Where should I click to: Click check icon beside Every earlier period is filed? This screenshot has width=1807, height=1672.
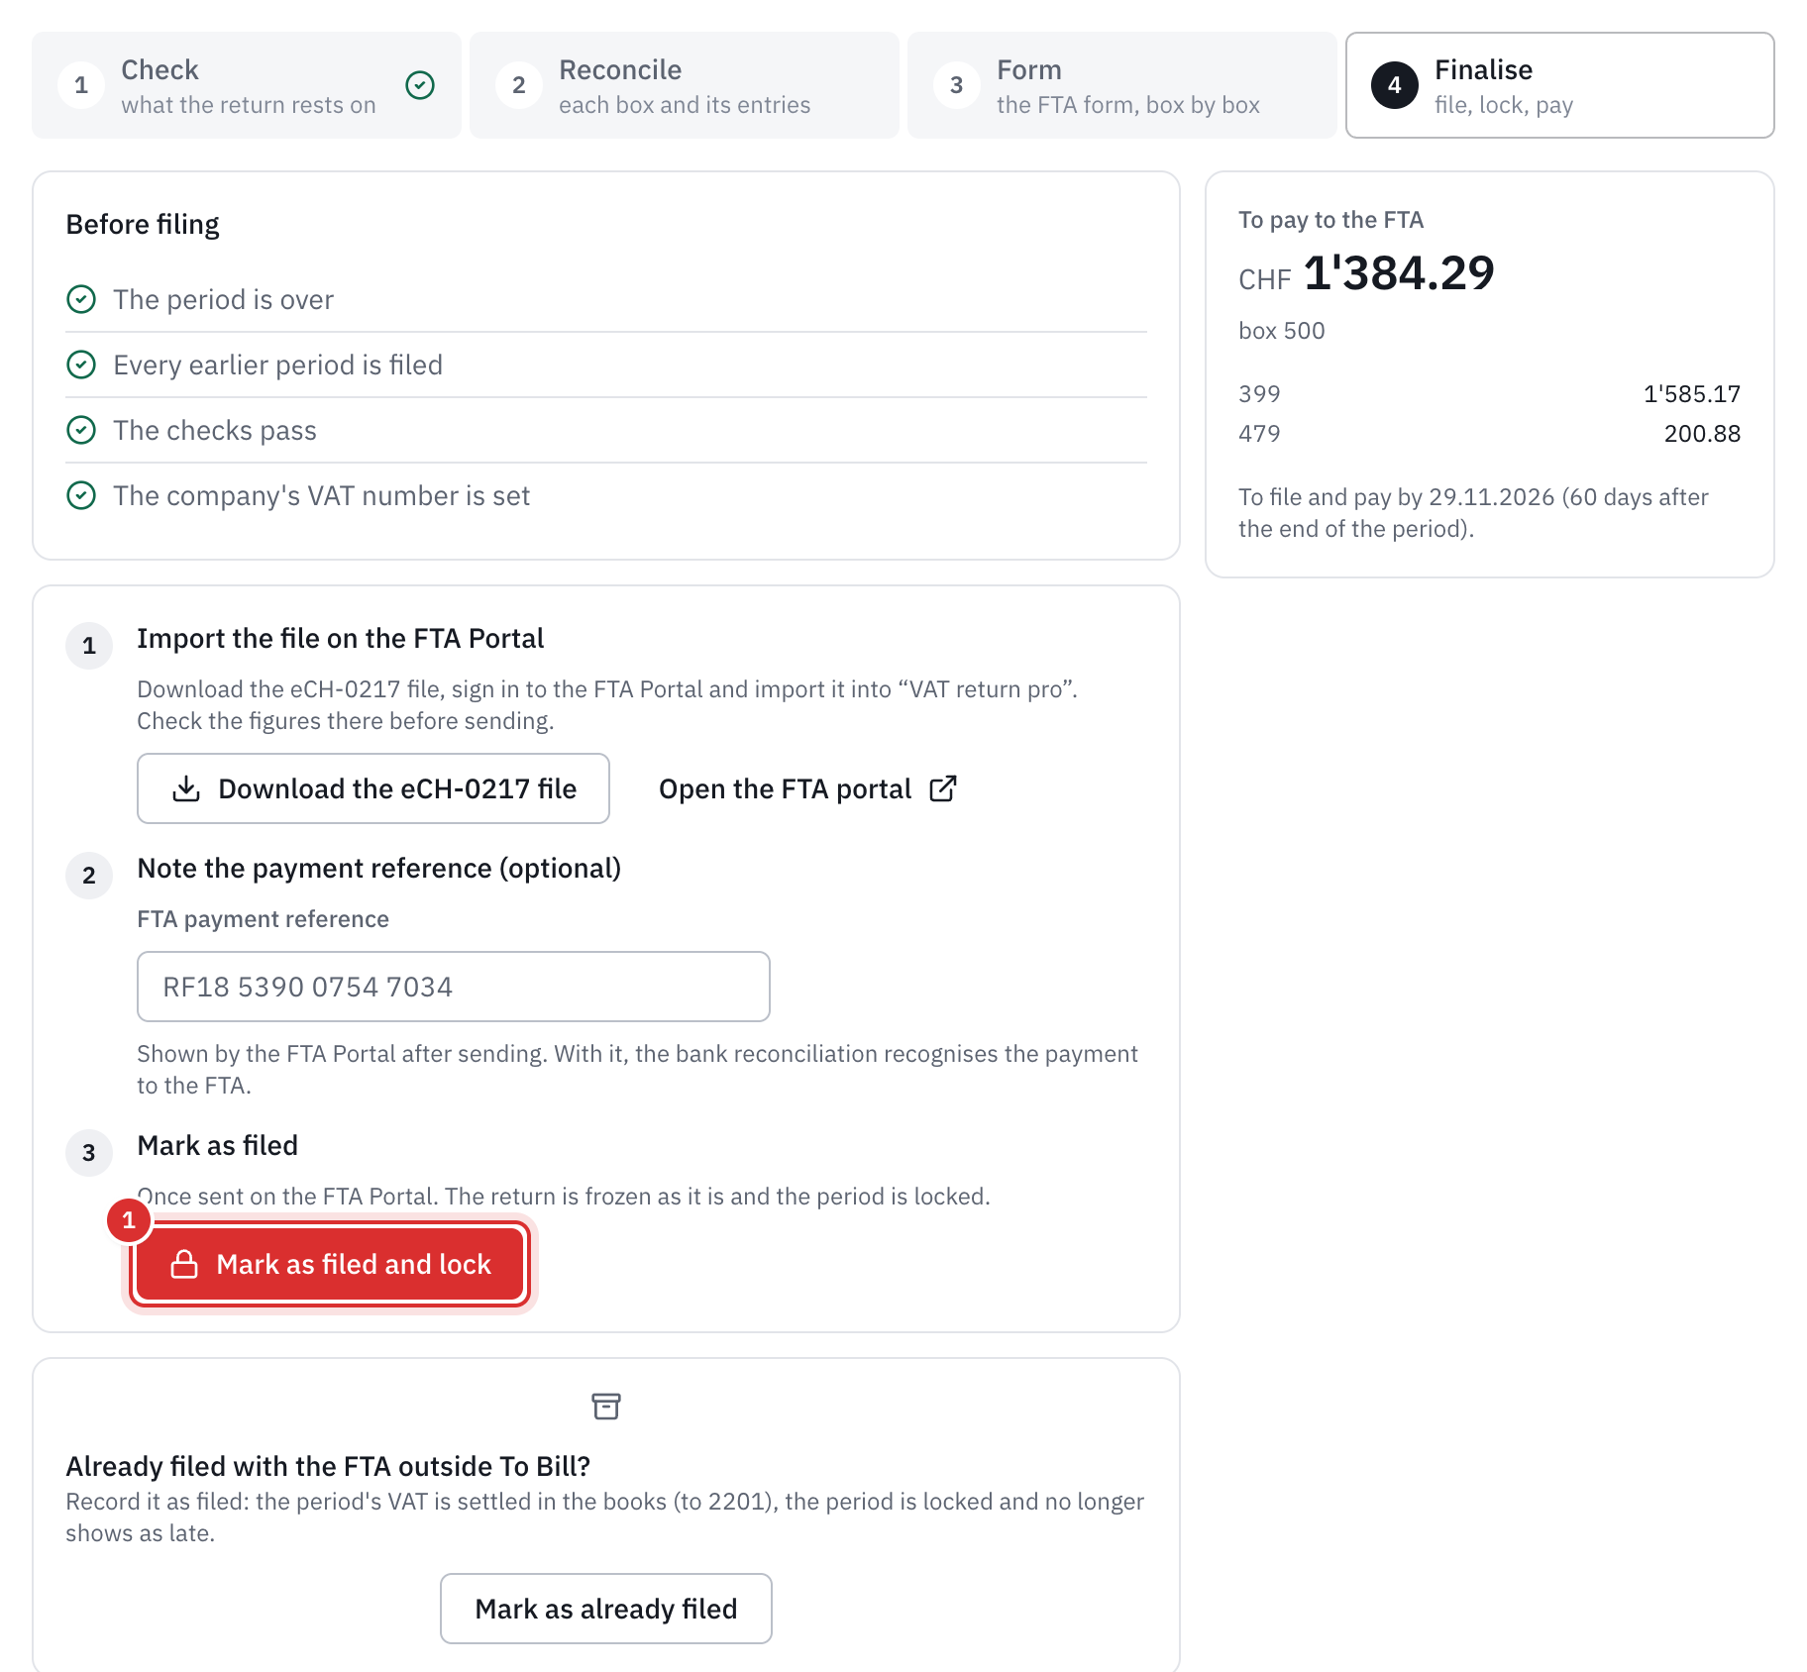click(x=81, y=365)
